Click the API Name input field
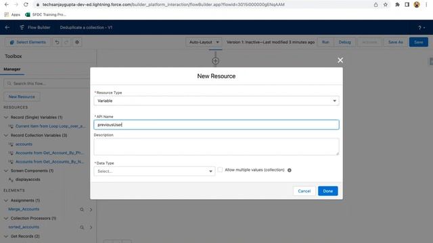 216,125
